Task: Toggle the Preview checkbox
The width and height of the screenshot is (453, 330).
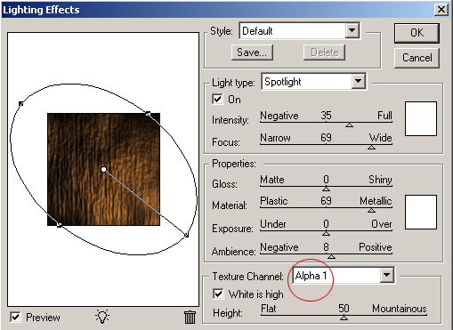Action: [15, 317]
